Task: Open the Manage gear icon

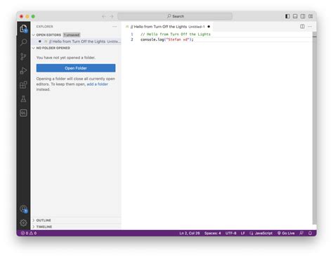Action: [x=23, y=223]
